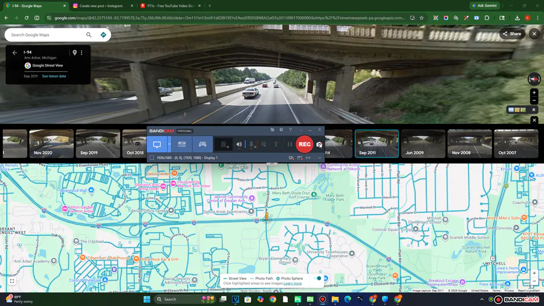Toggle Street View layer switch on map
This screenshot has width=544, height=306.
[317, 278]
